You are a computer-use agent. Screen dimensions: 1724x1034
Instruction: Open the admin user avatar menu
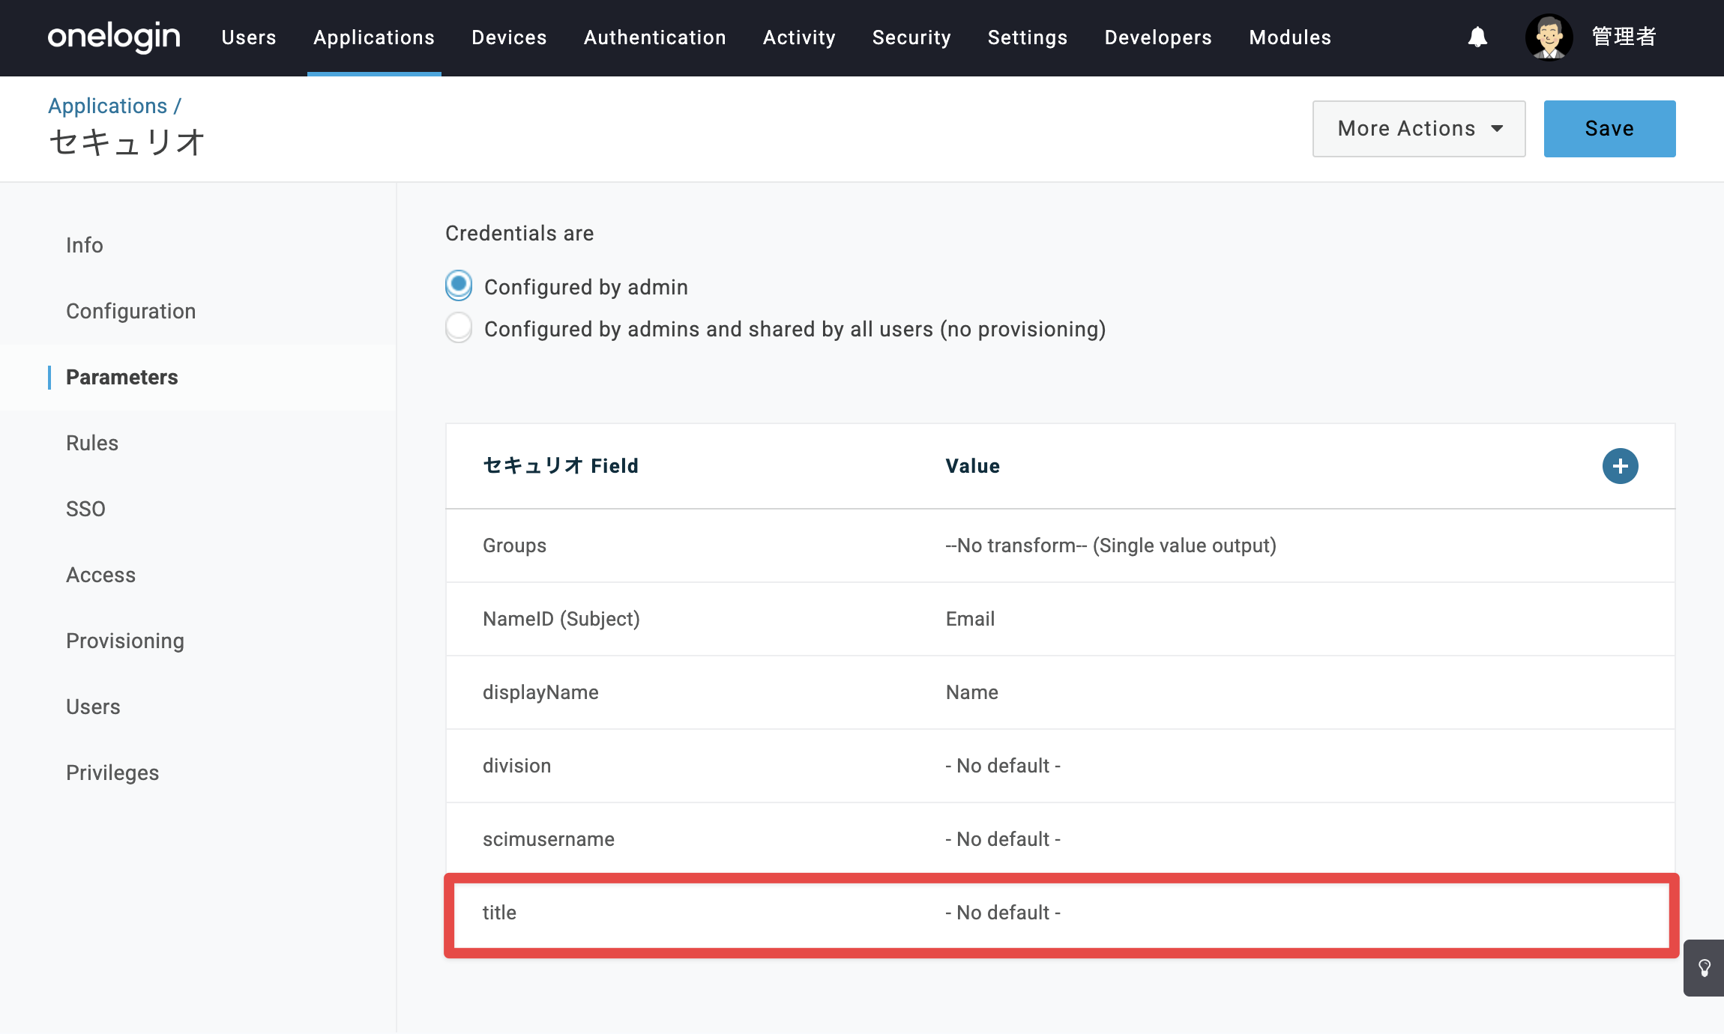1549,37
